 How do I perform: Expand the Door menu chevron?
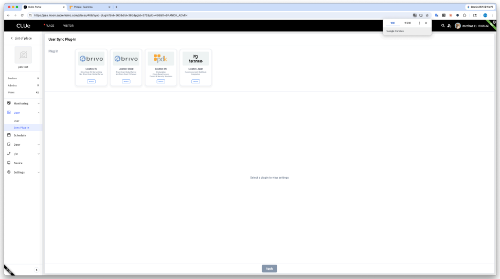point(39,145)
